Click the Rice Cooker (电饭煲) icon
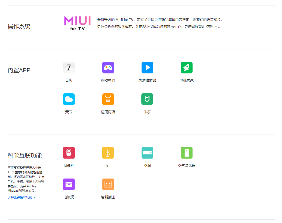 click(69, 184)
